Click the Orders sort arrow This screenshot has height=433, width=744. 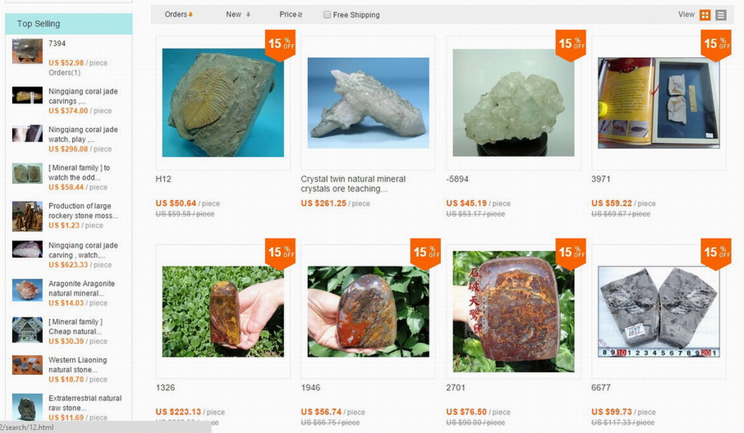tap(190, 15)
